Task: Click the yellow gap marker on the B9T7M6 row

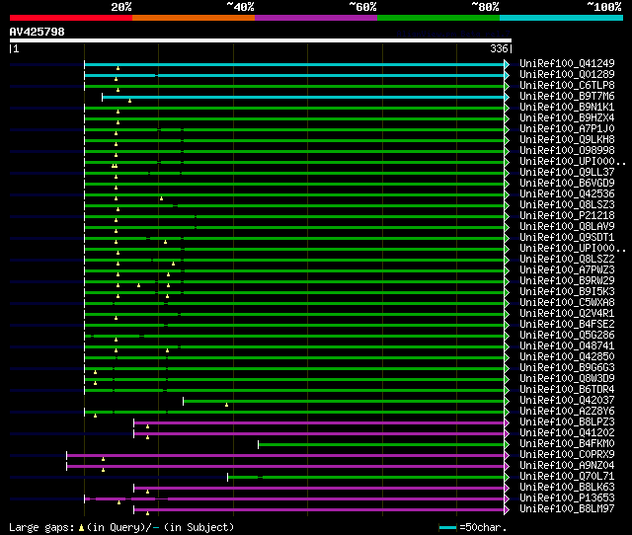Action: (x=129, y=101)
